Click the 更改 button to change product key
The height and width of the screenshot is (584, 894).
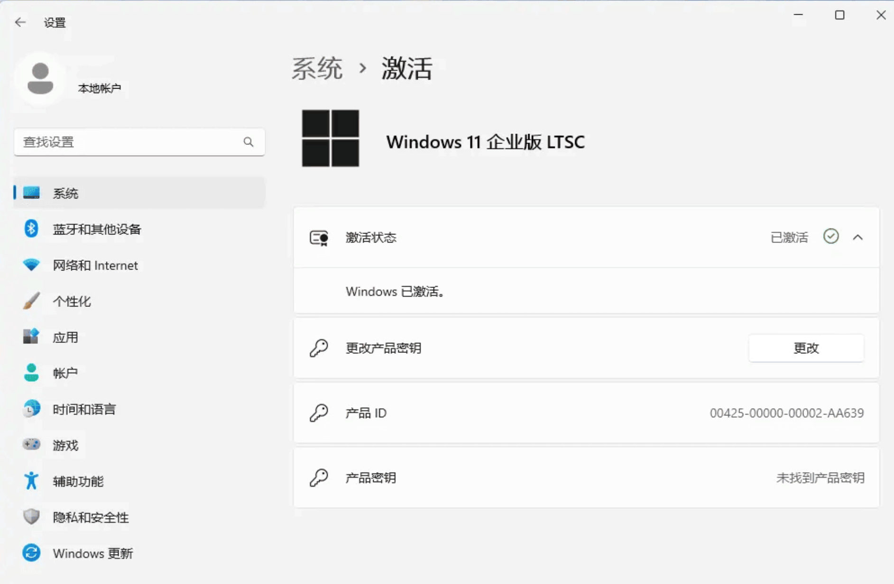[x=806, y=348]
